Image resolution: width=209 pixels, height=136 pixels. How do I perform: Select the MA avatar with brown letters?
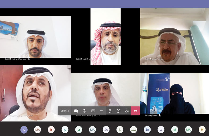(x=37, y=130)
